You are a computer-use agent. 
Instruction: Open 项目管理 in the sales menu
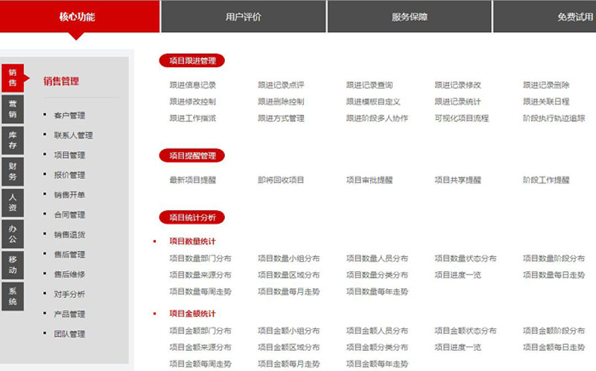(69, 155)
